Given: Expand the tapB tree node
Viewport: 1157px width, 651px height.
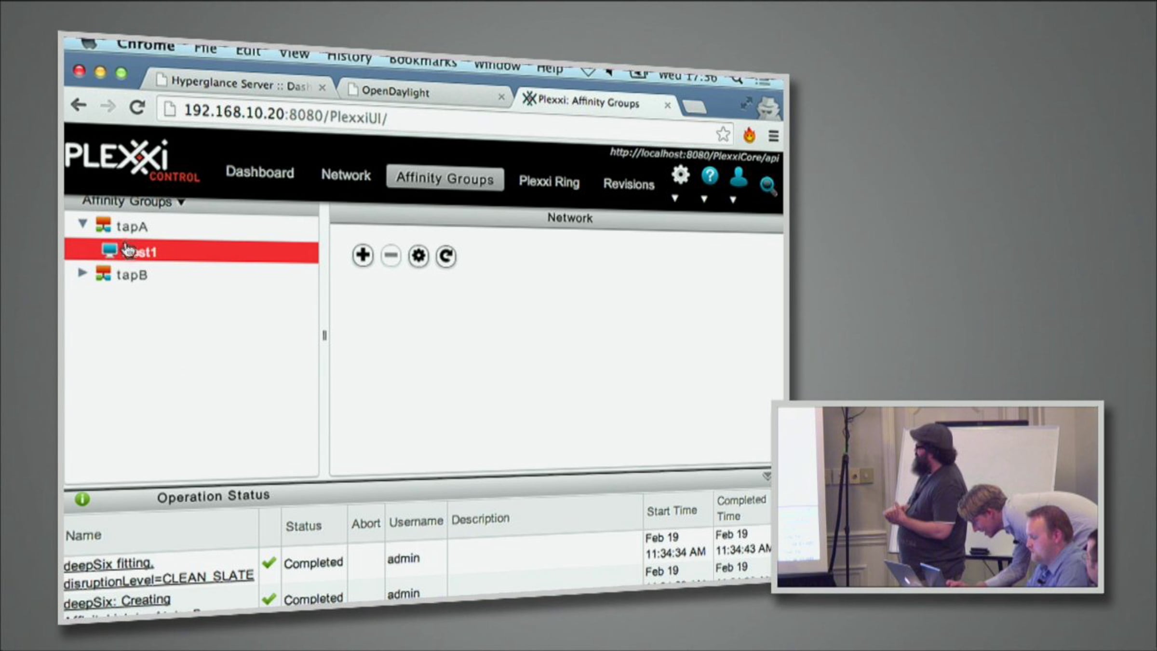Looking at the screenshot, I should [x=82, y=272].
